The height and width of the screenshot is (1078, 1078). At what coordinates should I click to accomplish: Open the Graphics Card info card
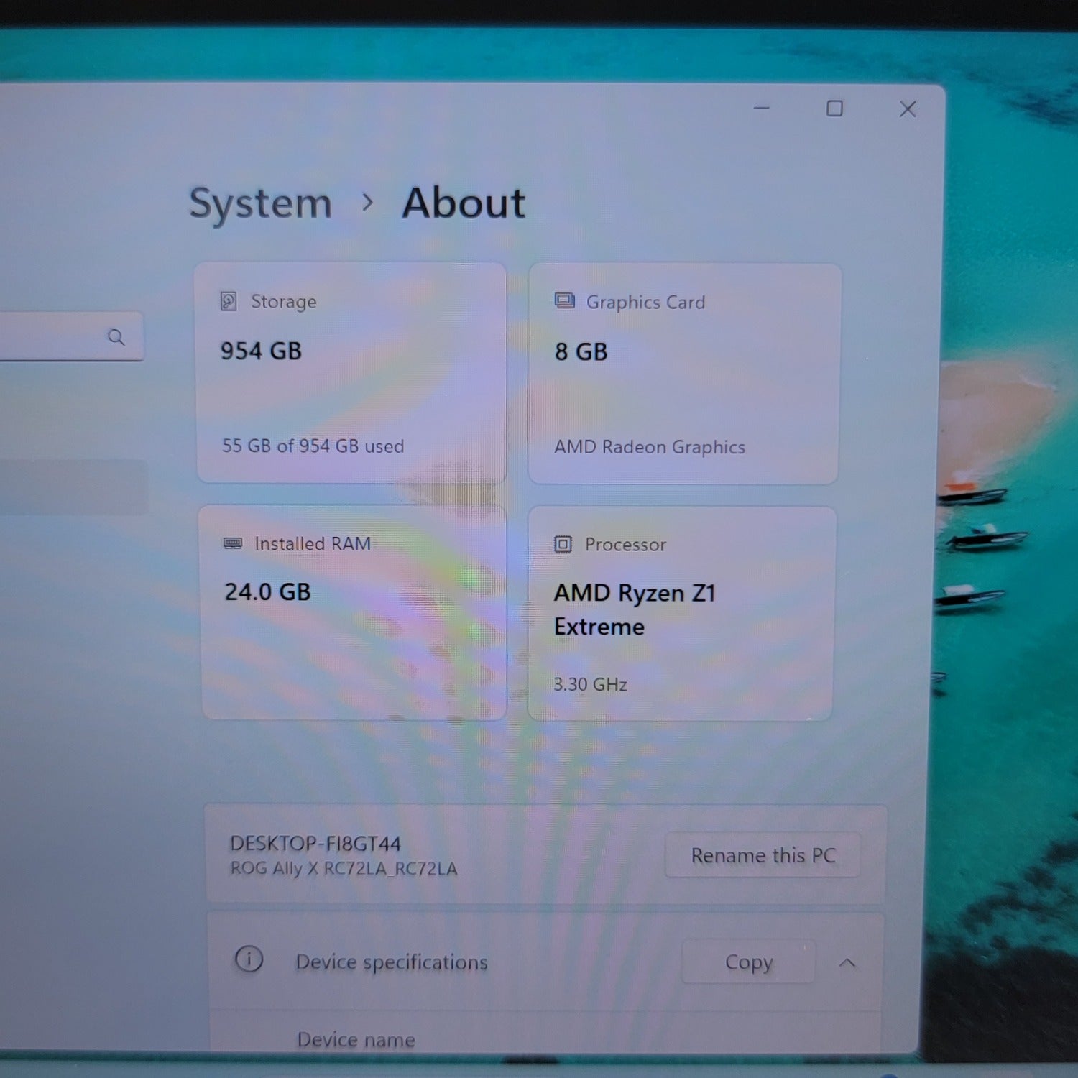tap(684, 374)
